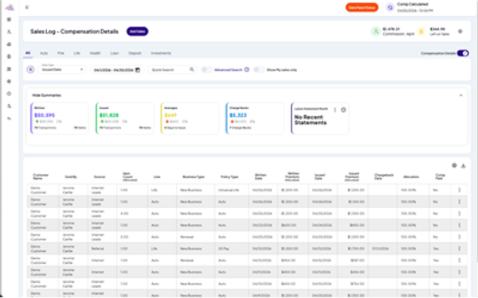The height and width of the screenshot is (298, 478).
Task: Sort by Chargeback Date column header
Action: coord(384,176)
